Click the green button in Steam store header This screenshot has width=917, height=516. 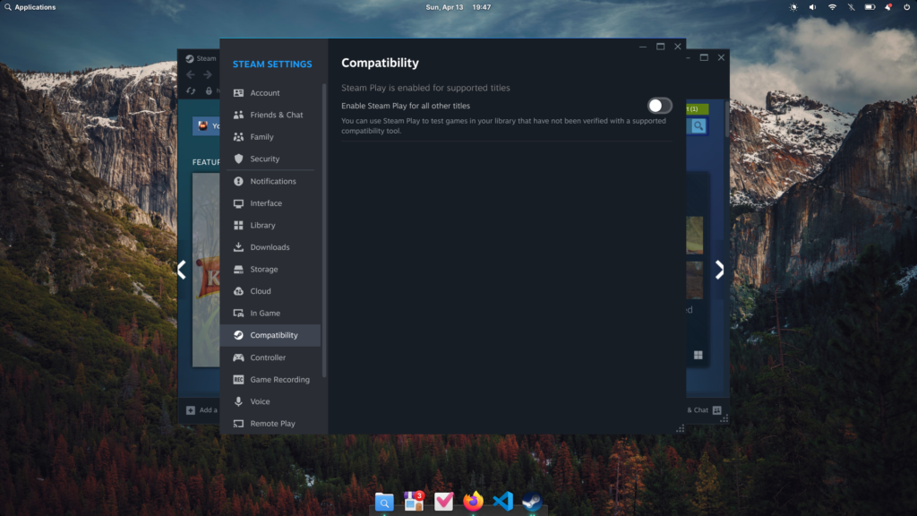click(x=697, y=108)
